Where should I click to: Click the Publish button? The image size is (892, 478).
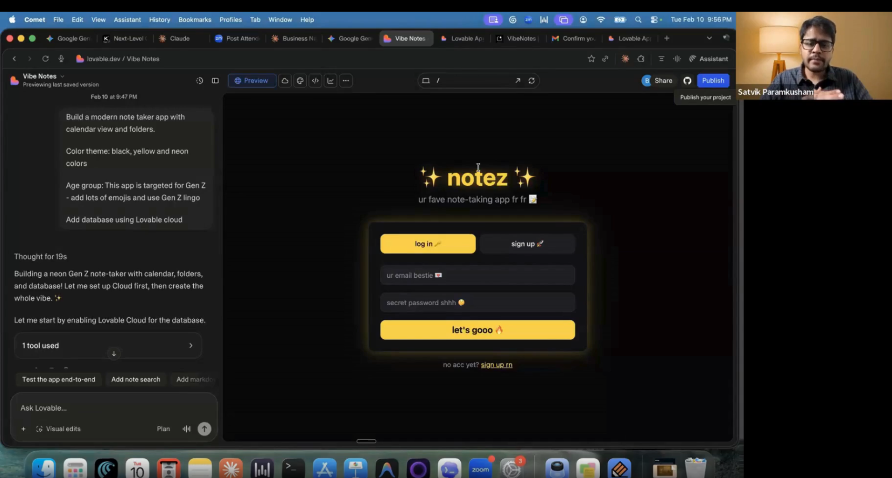[x=713, y=81]
